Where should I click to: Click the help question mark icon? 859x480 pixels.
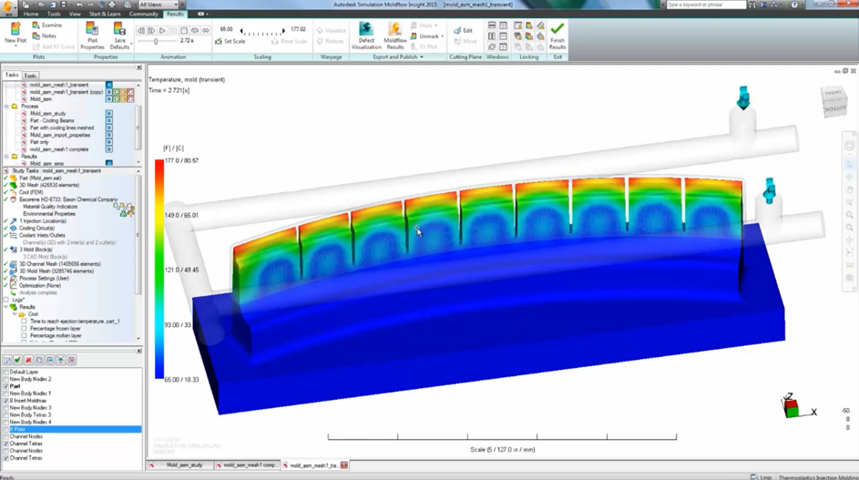pyautogui.click(x=794, y=5)
